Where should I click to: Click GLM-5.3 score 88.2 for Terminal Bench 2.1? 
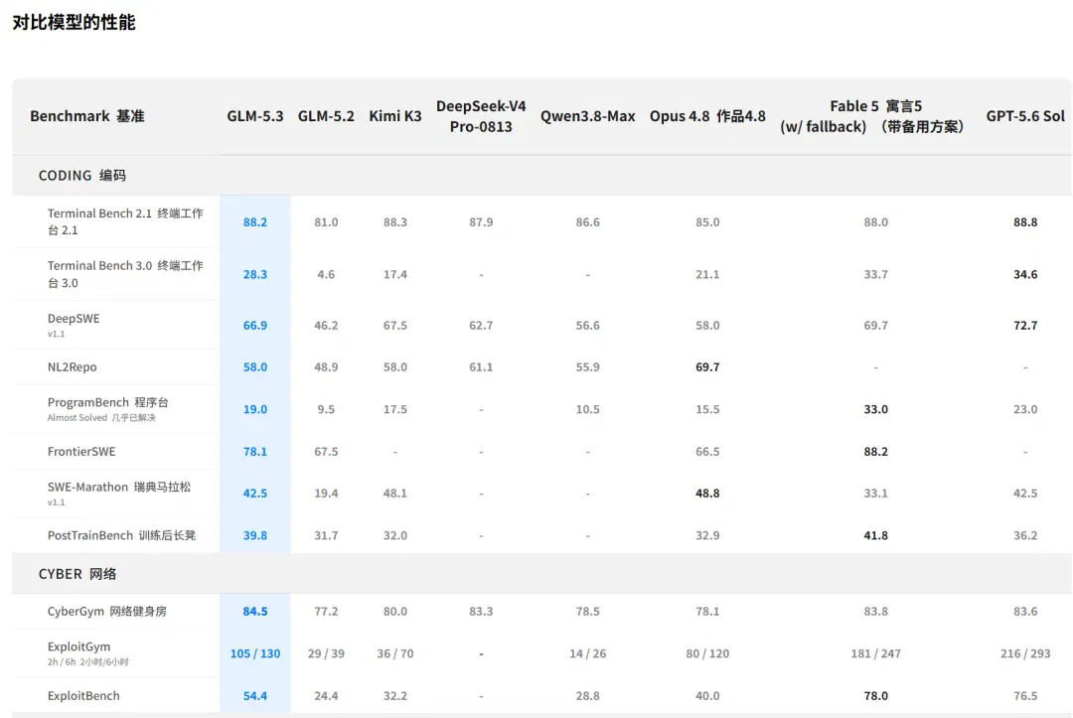(x=254, y=222)
